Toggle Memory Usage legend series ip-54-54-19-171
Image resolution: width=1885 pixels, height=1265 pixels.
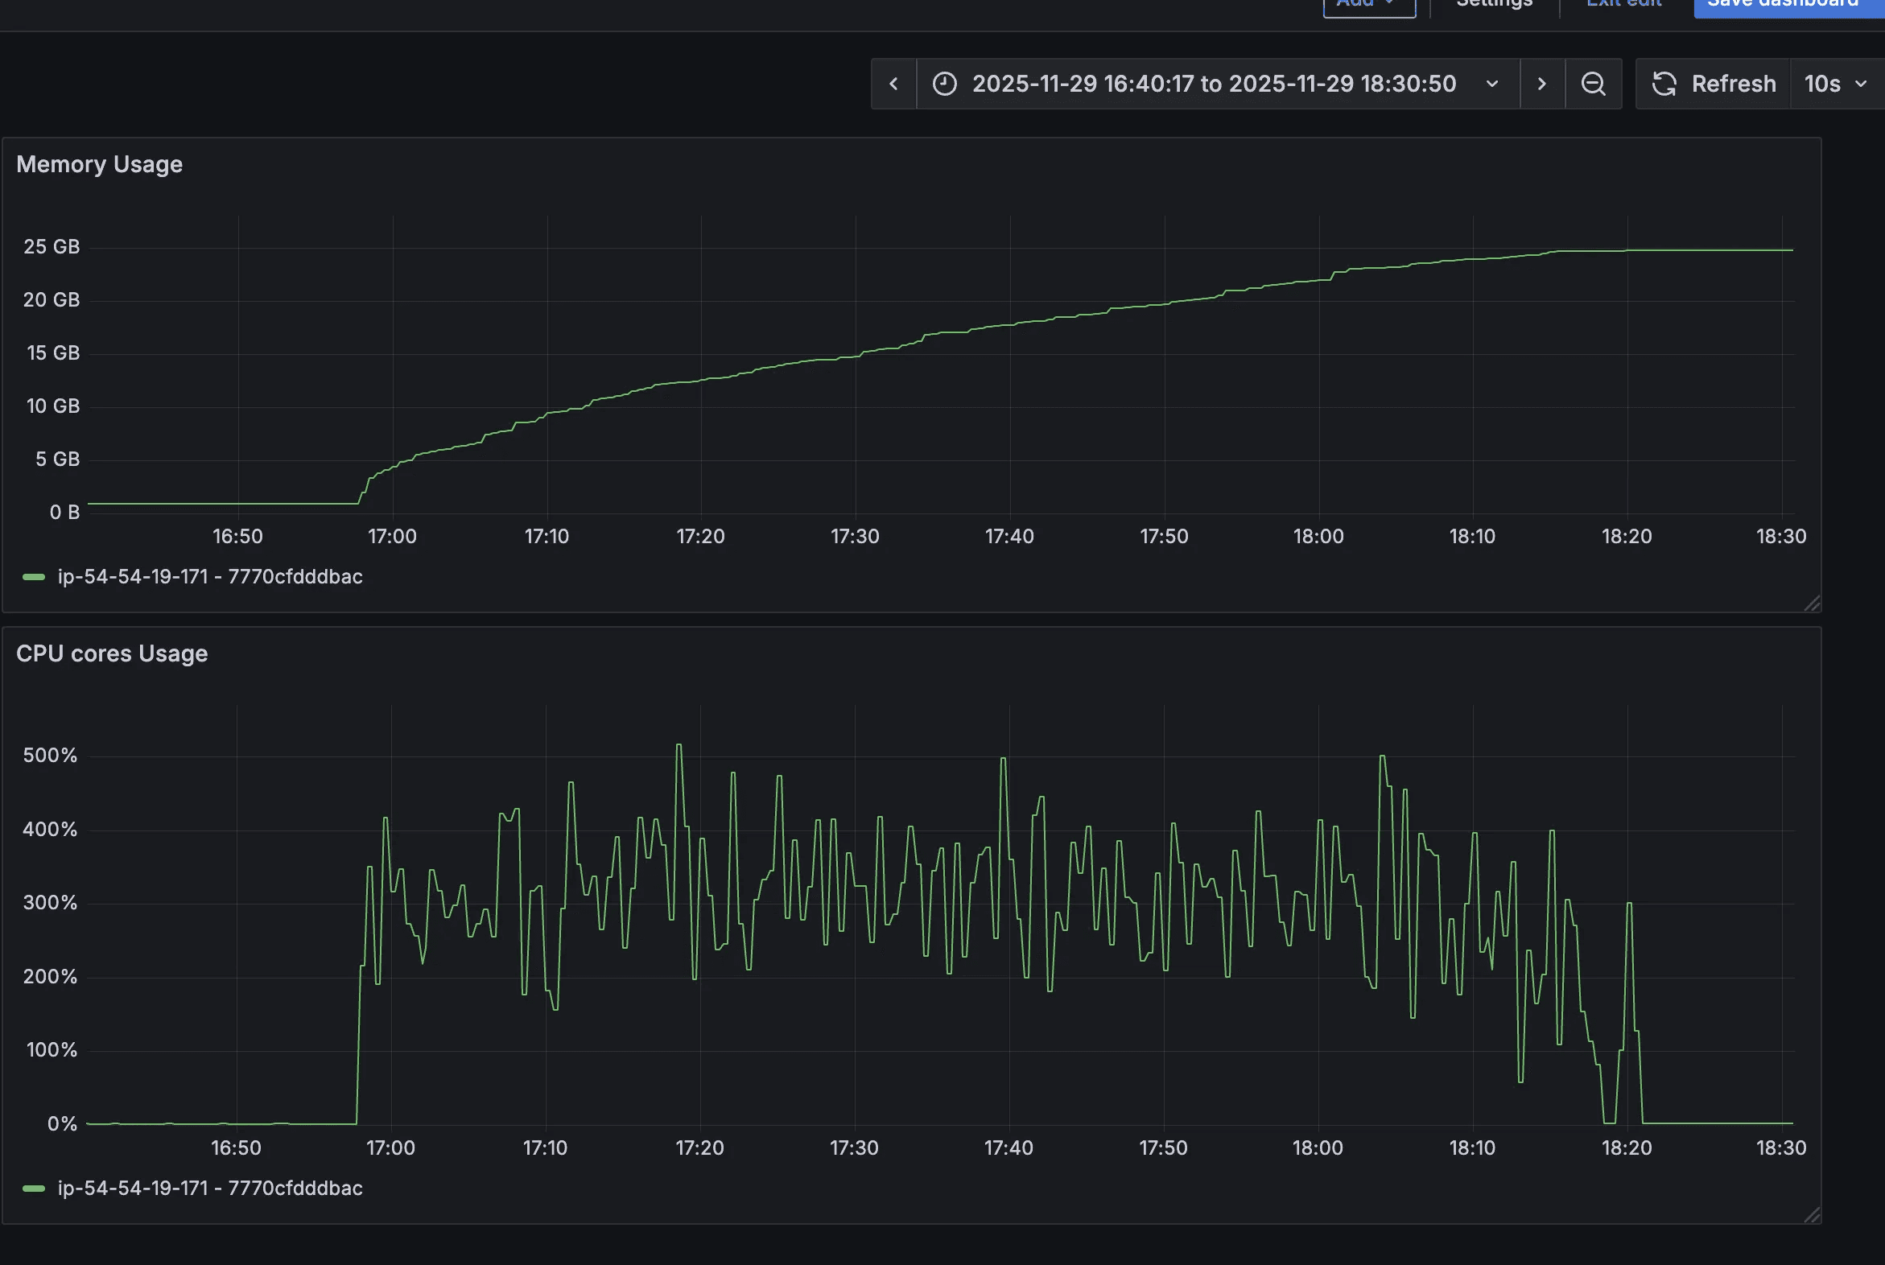[210, 577]
